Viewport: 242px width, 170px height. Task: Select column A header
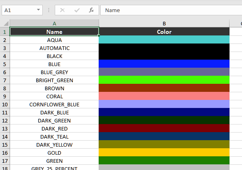54,23
